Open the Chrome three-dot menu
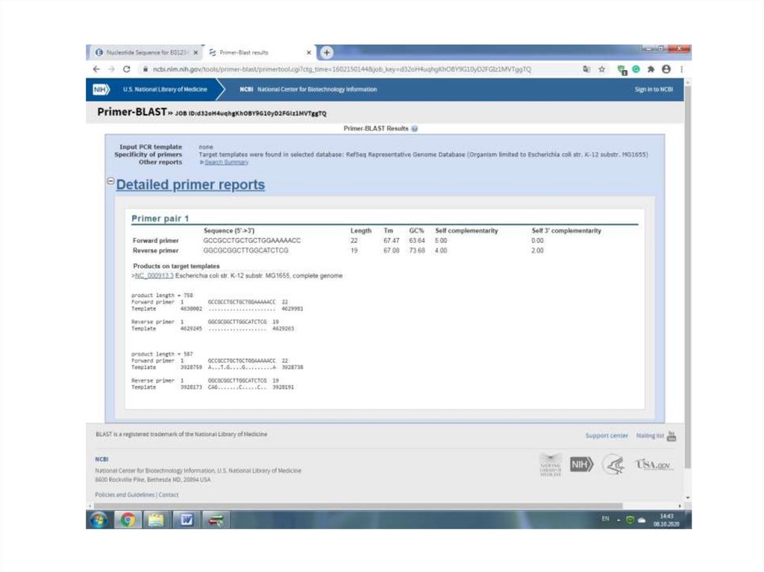 point(681,69)
